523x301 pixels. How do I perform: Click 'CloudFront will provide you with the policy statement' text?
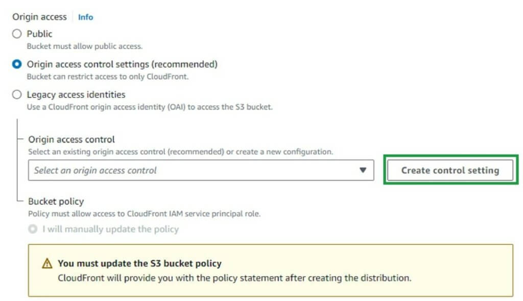(x=234, y=278)
